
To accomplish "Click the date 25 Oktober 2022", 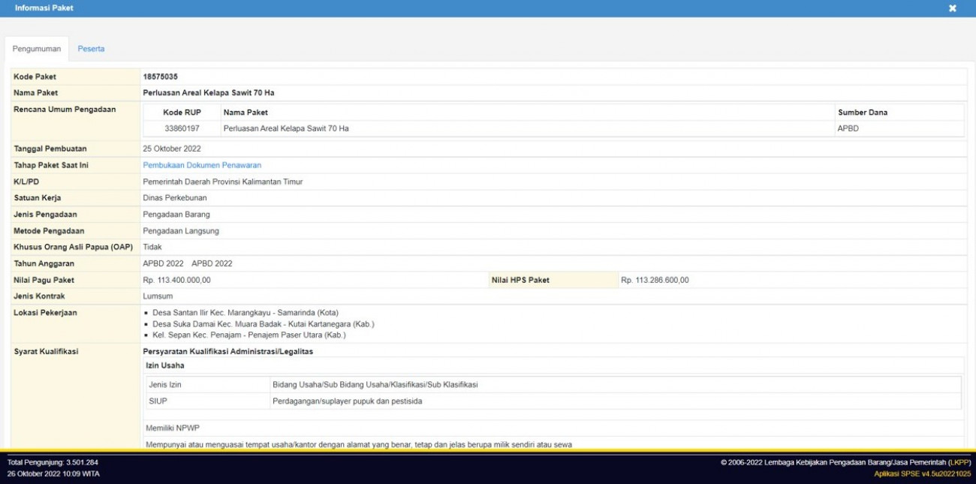I will coord(172,149).
